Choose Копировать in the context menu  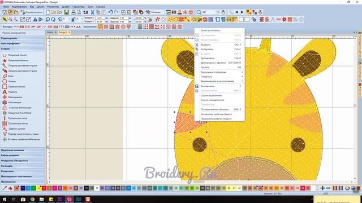pyautogui.click(x=219, y=49)
